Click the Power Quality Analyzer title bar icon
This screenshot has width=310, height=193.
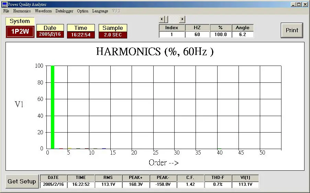click(x=4, y=4)
